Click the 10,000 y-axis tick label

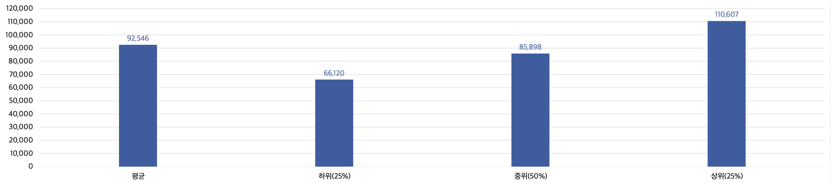click(21, 153)
